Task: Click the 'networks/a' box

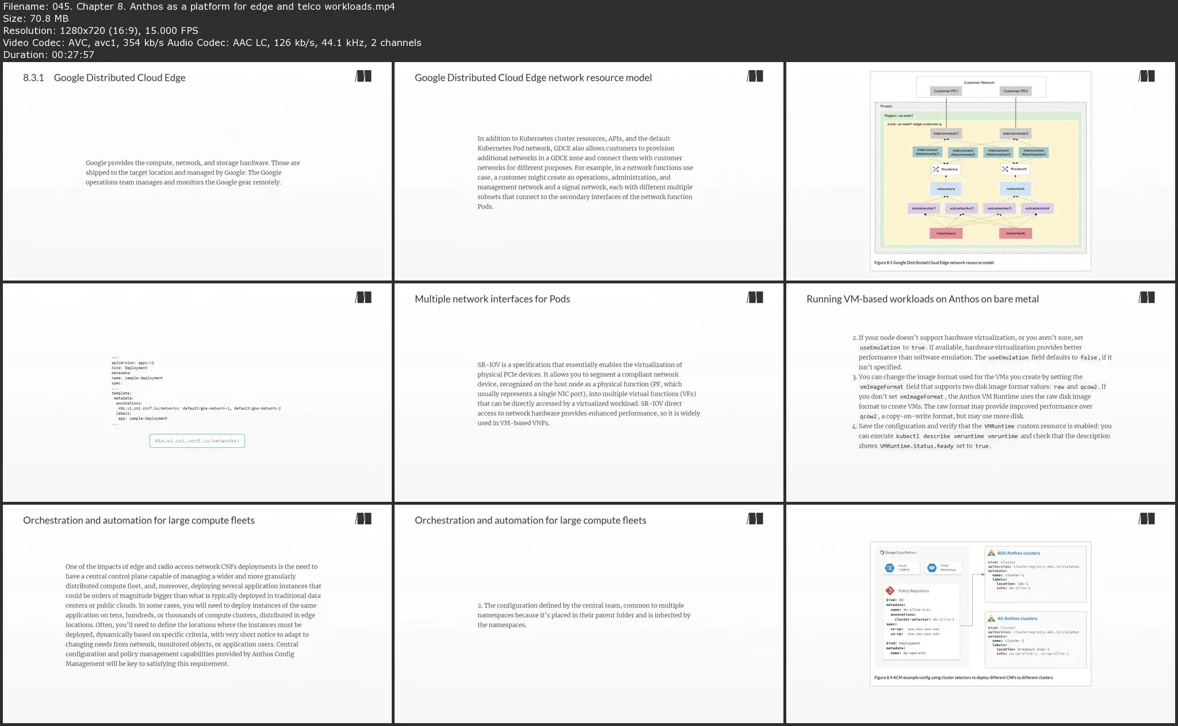Action: [x=946, y=189]
